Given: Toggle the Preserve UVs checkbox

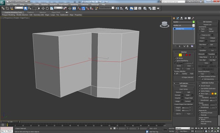Looking at the screenshot, I should pyautogui.click(x=200, y=35).
